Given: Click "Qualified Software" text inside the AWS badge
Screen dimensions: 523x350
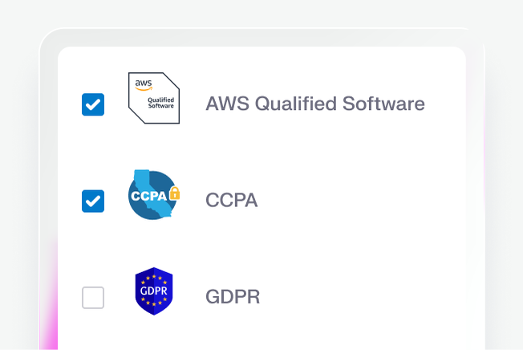Looking at the screenshot, I should click(x=160, y=103).
